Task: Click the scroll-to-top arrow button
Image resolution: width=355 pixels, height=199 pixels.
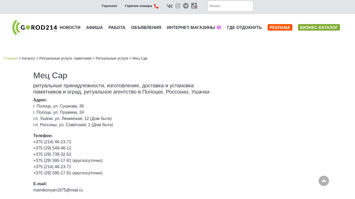Action: coord(324,181)
